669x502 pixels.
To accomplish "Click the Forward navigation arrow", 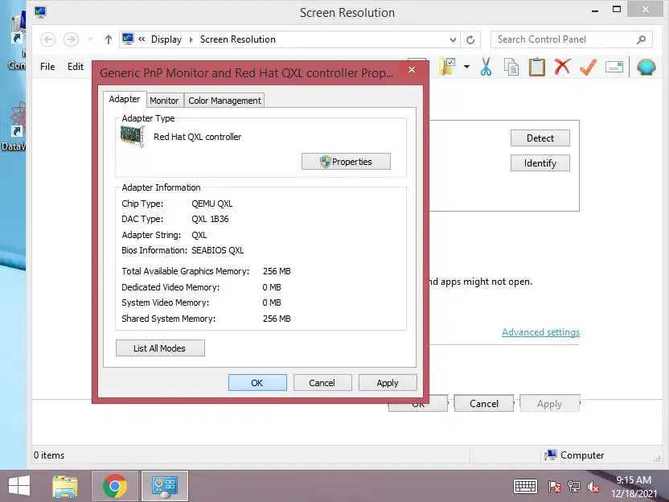I will tap(71, 39).
